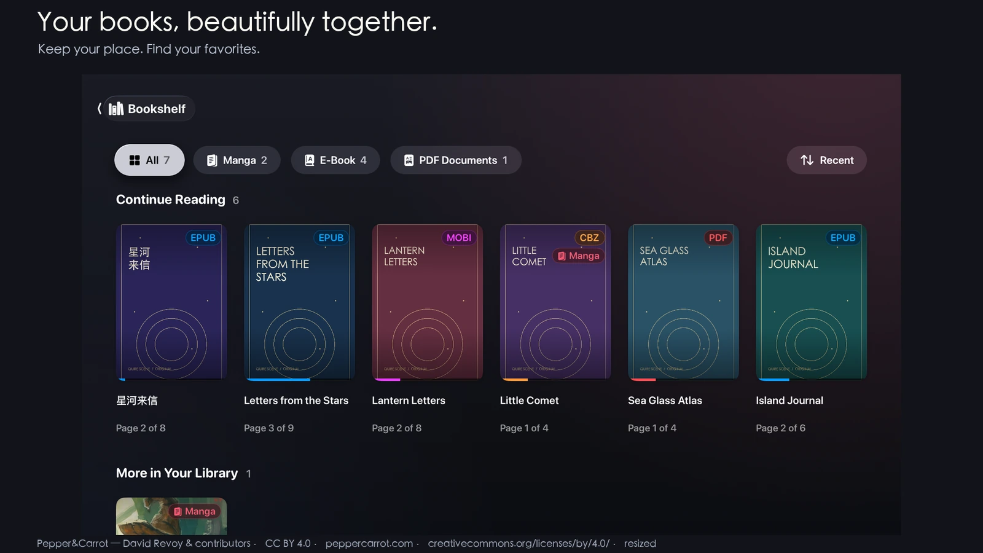Viewport: 983px width, 553px height.
Task: Filter by the Manga 2 tab
Action: click(237, 160)
